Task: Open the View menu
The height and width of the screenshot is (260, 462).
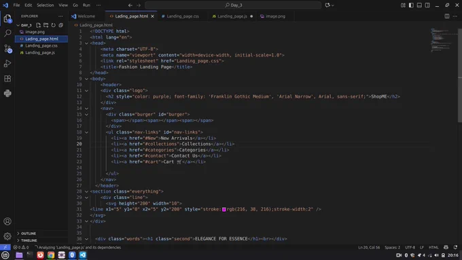Action: (x=63, y=5)
